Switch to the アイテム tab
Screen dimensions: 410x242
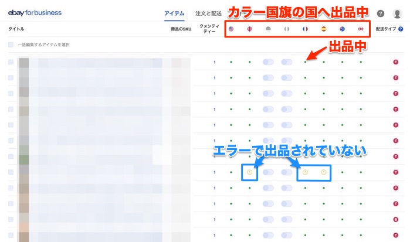[x=175, y=13]
